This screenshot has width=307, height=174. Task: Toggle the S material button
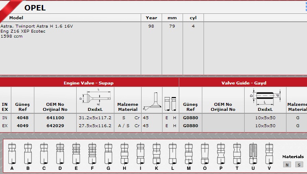coord(299,164)
